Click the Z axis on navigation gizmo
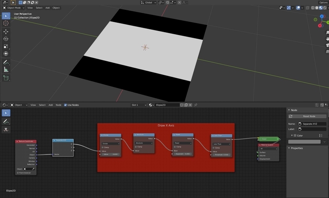Screen dimensions: 329x198 (322, 16)
